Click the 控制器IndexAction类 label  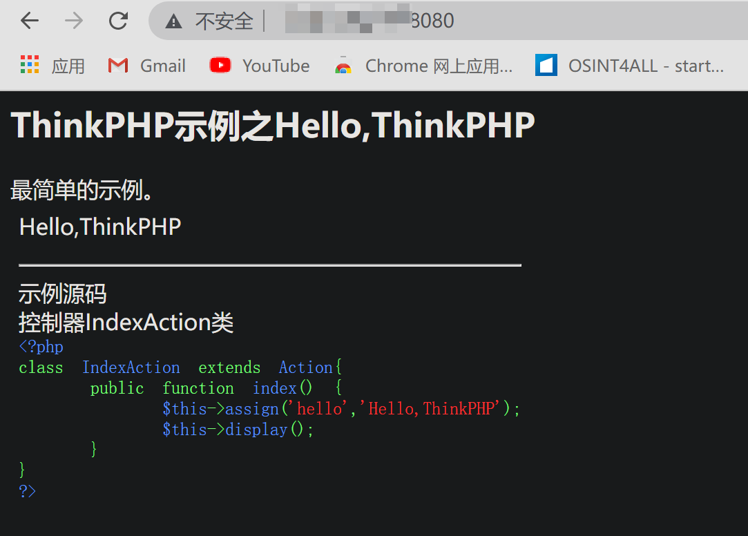126,323
